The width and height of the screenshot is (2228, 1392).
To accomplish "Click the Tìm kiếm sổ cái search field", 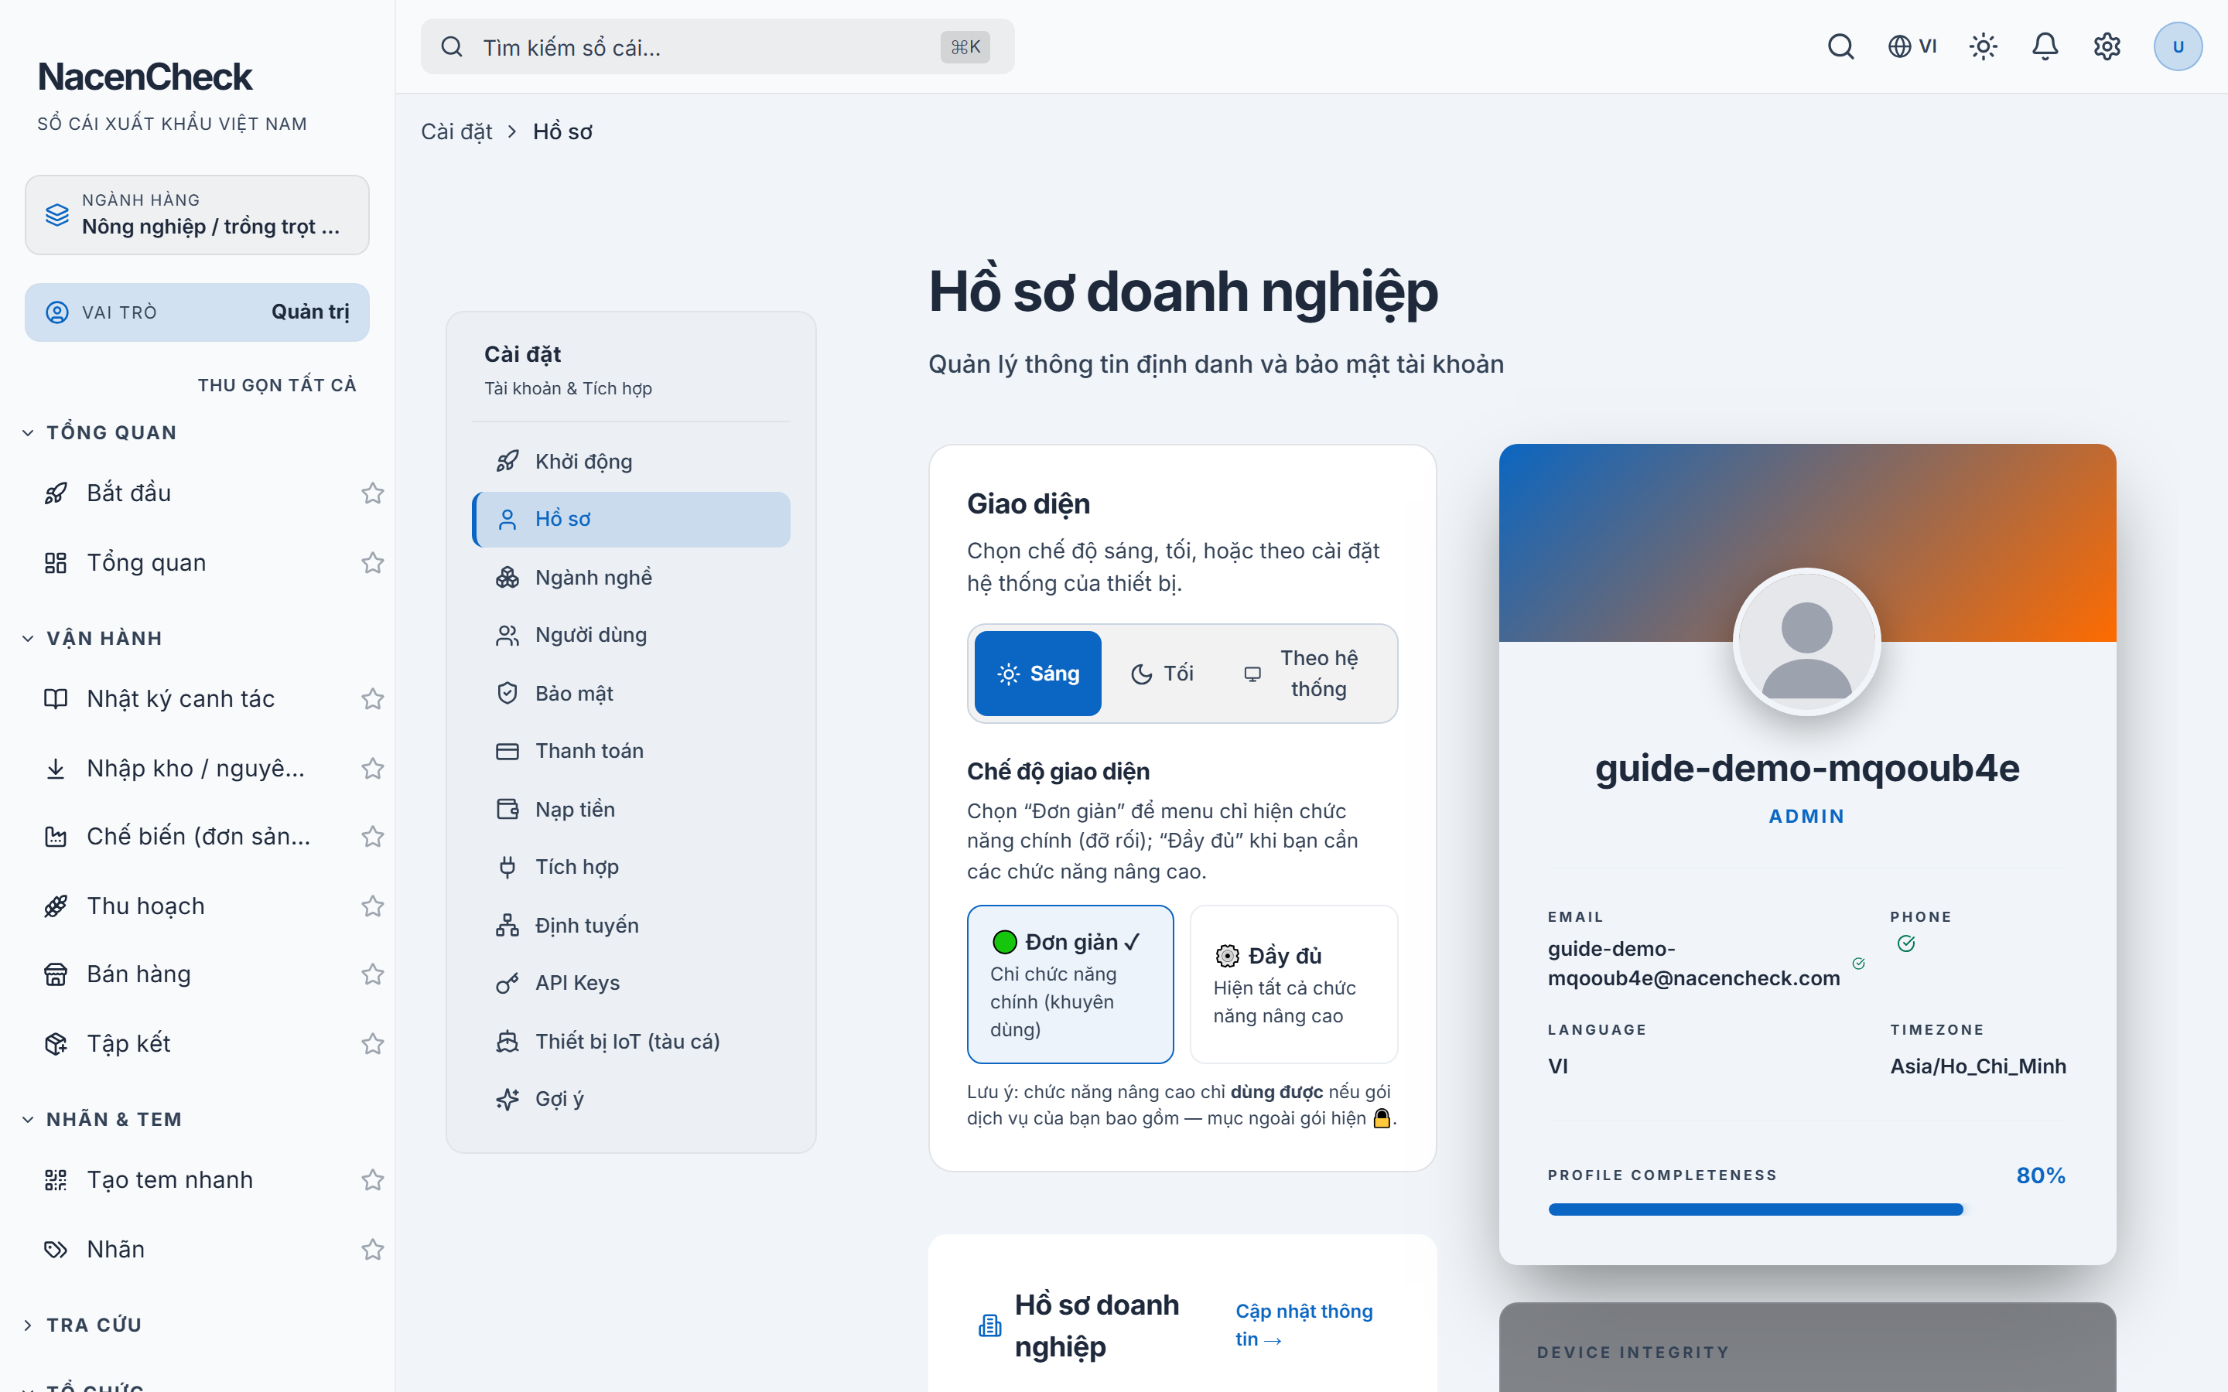I will coord(717,46).
